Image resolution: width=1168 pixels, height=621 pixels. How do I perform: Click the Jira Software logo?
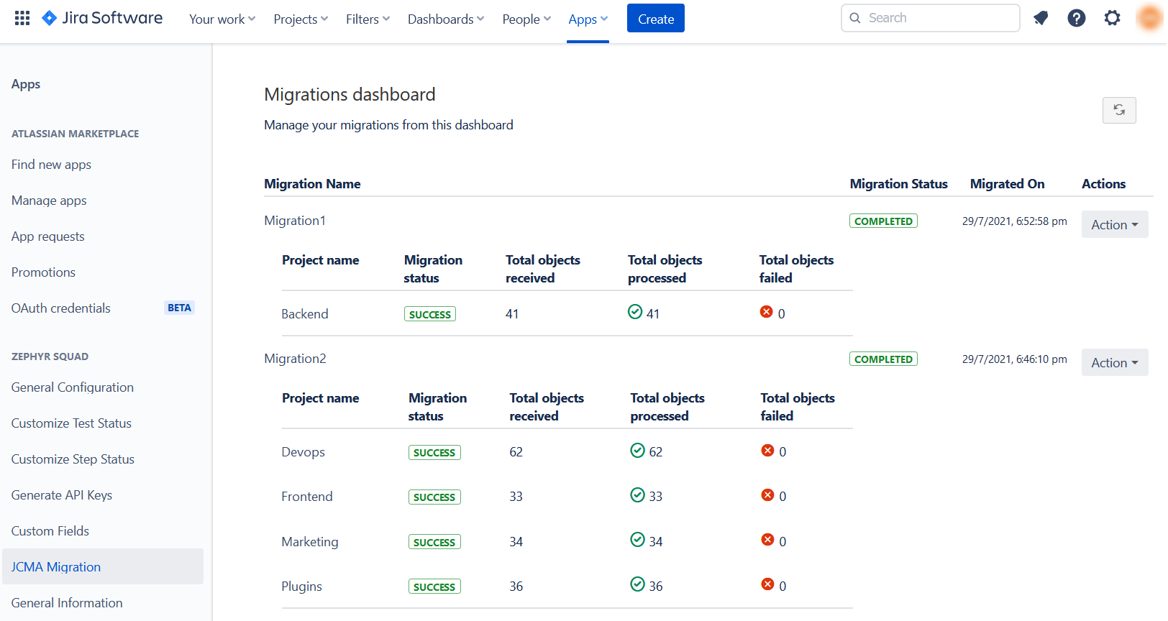click(x=102, y=18)
